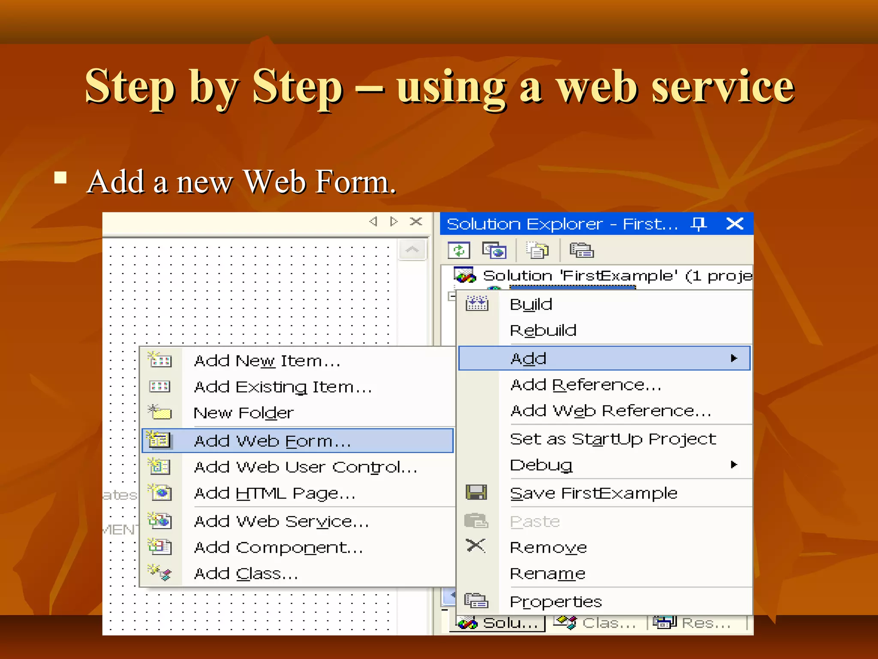Click the Solution 'FirstExample' node icon
Image resolution: width=878 pixels, height=659 pixels.
click(x=465, y=275)
